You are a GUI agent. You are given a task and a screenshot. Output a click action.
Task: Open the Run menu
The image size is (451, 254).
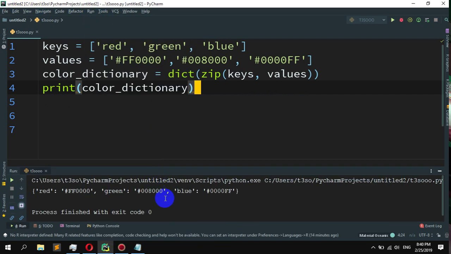pyautogui.click(x=91, y=11)
